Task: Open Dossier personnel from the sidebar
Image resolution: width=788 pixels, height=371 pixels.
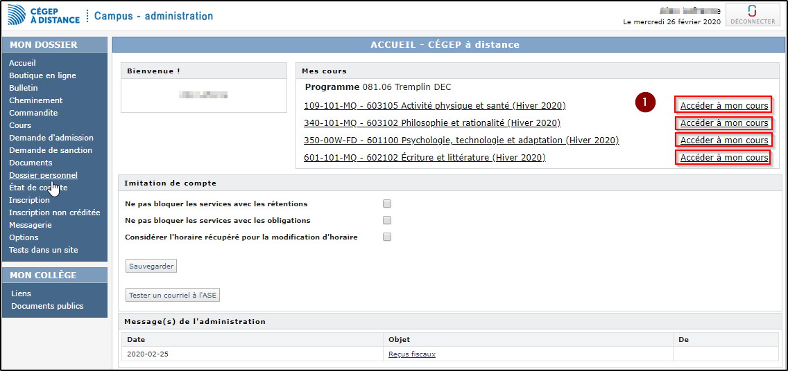Action: coord(43,175)
